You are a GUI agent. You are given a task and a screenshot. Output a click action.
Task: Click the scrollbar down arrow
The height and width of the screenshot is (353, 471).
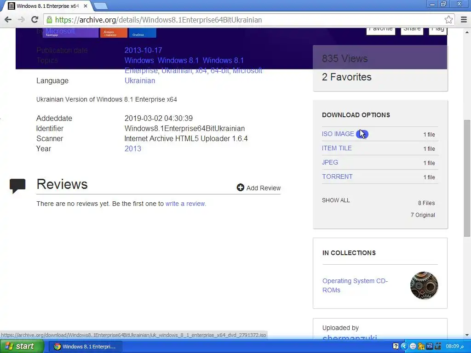tap(467, 335)
